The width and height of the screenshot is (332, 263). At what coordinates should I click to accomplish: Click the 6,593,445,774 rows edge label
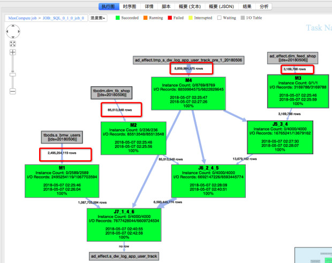168,202
